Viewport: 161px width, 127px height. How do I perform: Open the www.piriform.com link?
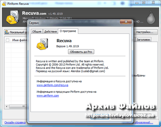click(x=48, y=95)
